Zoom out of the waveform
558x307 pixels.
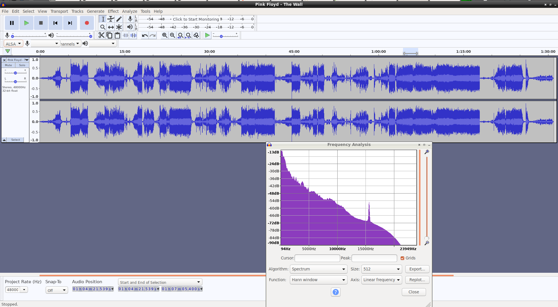tap(172, 35)
